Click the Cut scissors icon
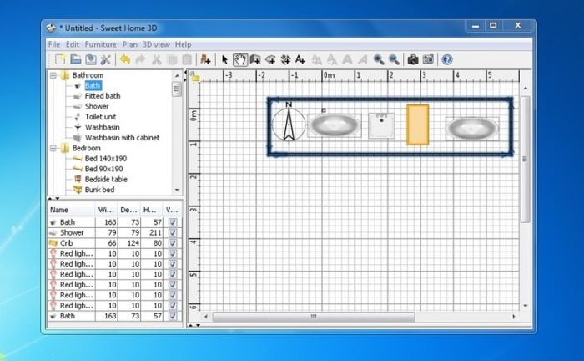 (x=157, y=59)
